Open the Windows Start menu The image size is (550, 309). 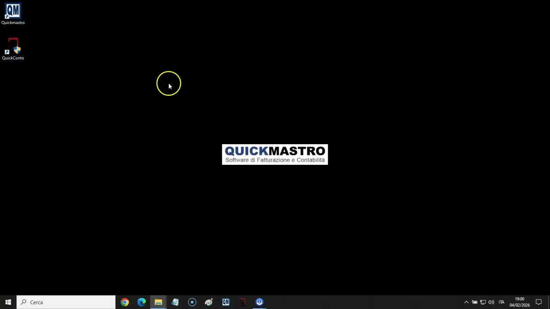pyautogui.click(x=8, y=302)
